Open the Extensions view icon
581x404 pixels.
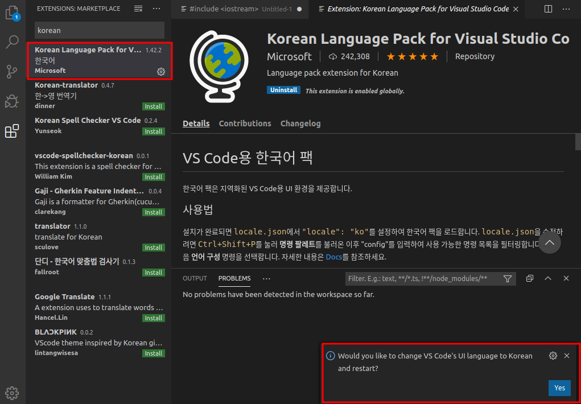pos(12,131)
